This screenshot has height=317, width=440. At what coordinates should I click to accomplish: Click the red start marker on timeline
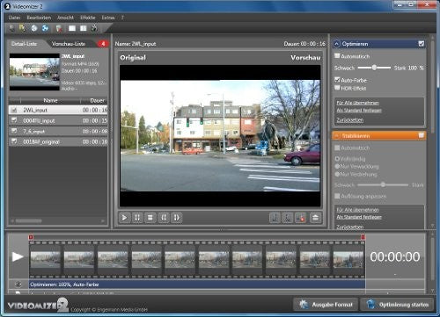coord(31,237)
